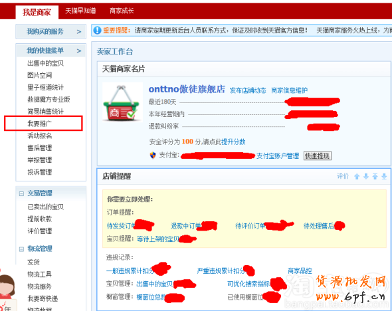
Task: Open the 发布店铺动态 link
Action: pos(248,90)
